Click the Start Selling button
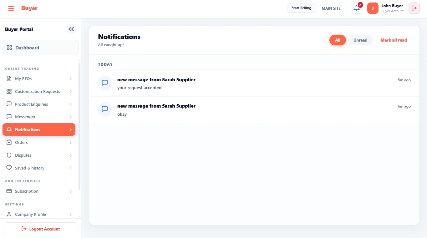This screenshot has width=427, height=238. pos(301,8)
